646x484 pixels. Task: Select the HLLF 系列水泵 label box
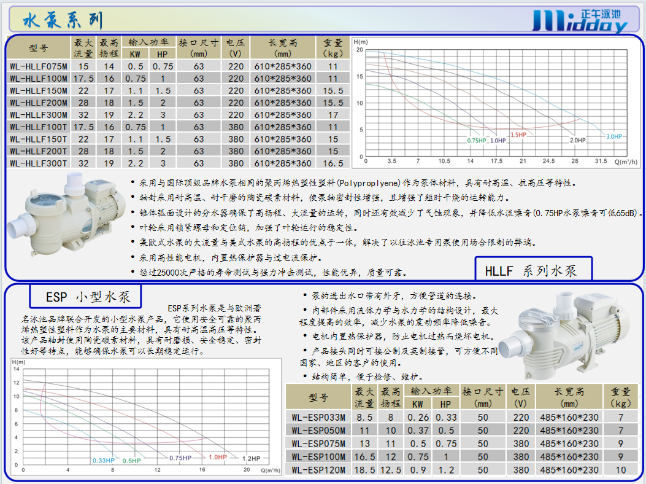[534, 269]
